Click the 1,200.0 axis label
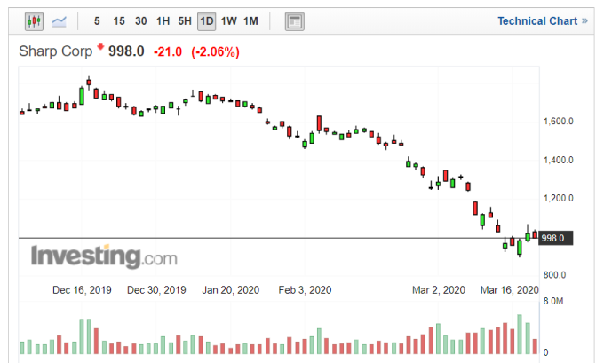 tap(558, 198)
